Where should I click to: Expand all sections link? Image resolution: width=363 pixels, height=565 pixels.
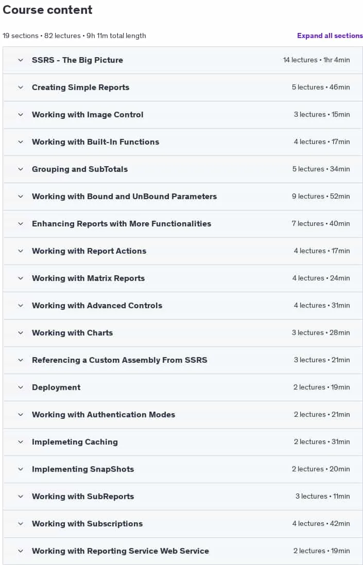(x=330, y=36)
